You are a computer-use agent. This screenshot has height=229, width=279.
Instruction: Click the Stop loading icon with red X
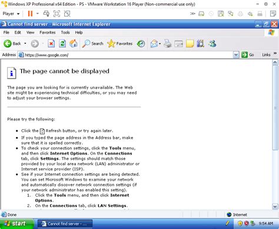click(x=51, y=44)
